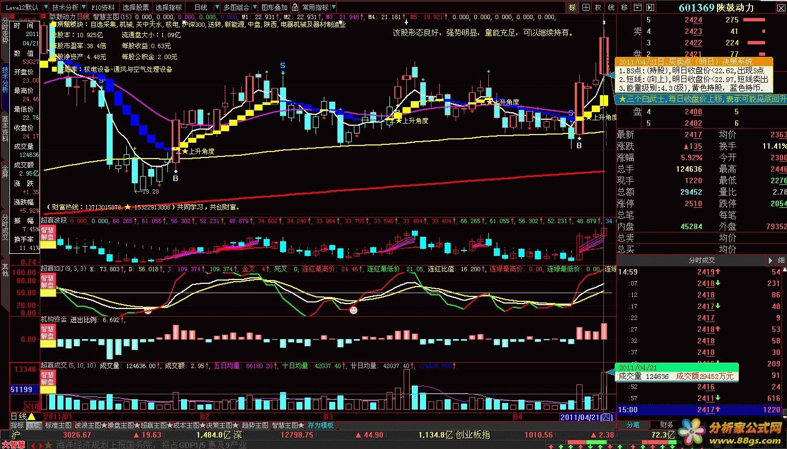This screenshot has height=449, width=787.
Task: Click the second KDJ smiley face marker
Action: click(x=354, y=310)
